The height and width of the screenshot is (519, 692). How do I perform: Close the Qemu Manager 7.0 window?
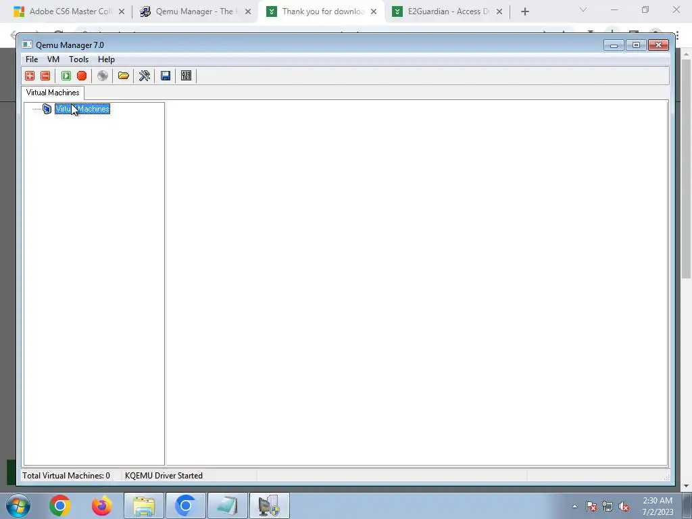[658, 45]
